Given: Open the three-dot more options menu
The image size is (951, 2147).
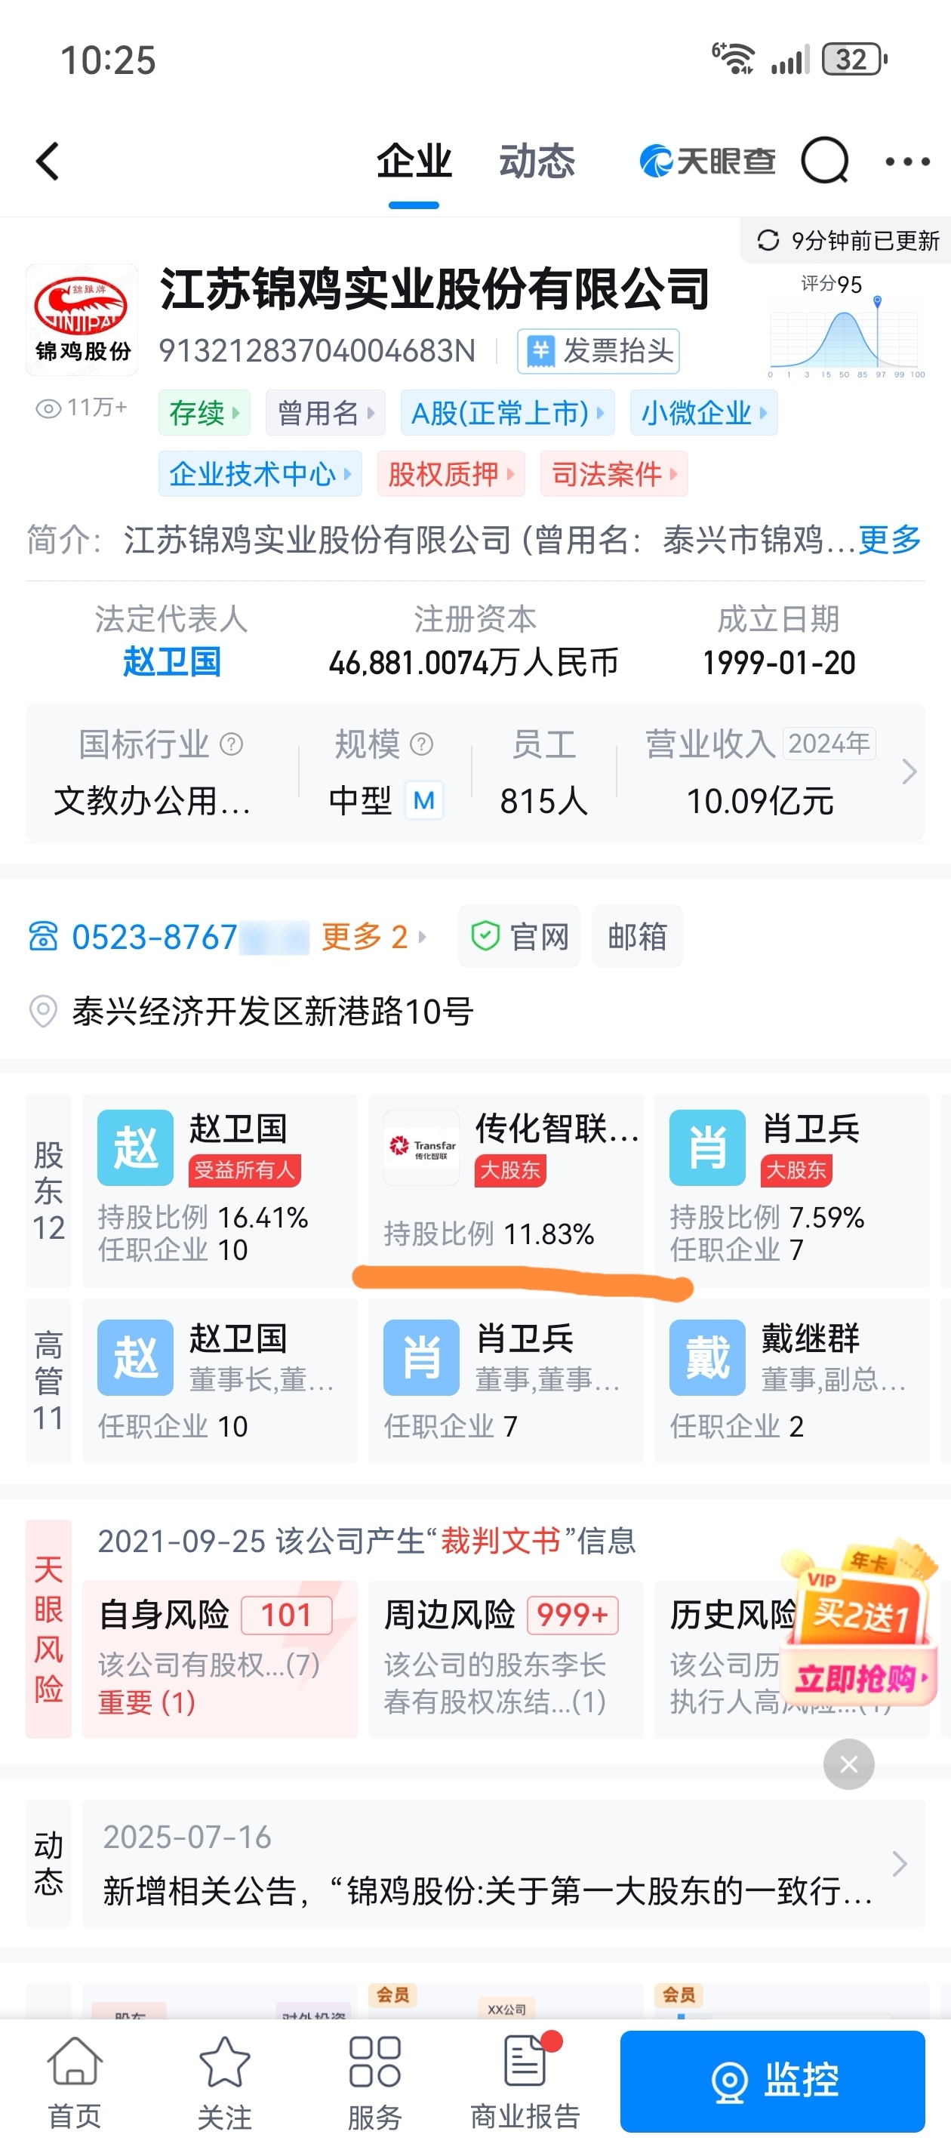Looking at the screenshot, I should pos(906,161).
